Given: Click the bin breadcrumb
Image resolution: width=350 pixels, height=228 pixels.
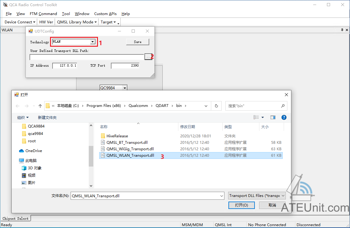Looking at the screenshot, I should 179,106.
